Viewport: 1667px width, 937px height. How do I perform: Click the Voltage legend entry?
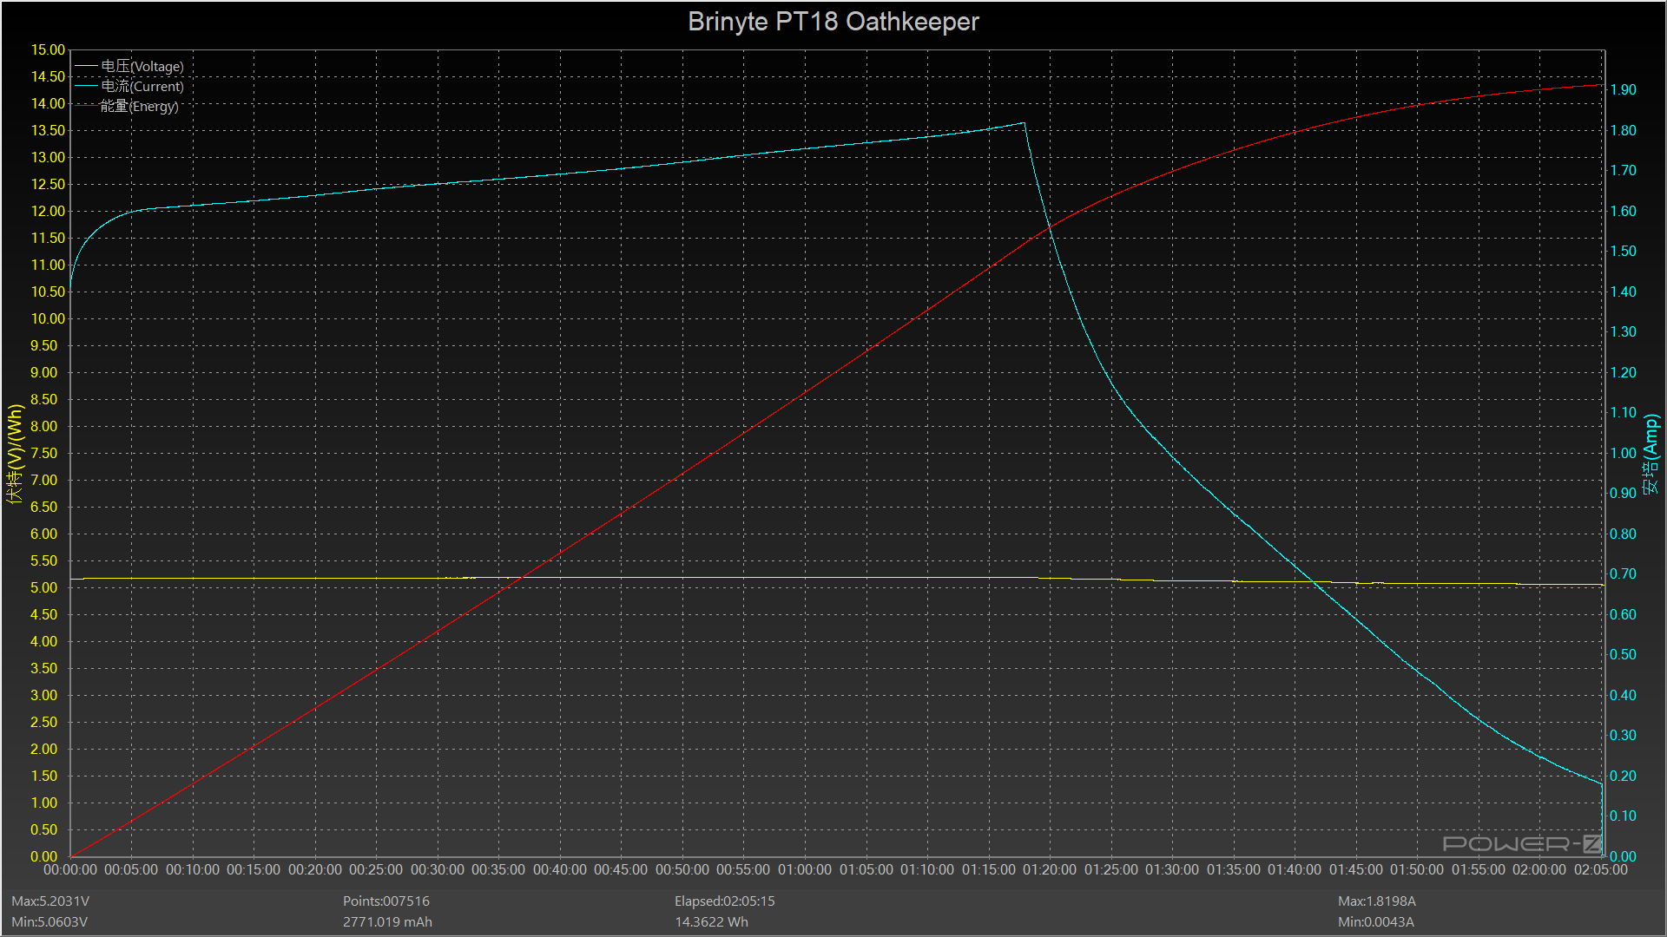[x=142, y=66]
